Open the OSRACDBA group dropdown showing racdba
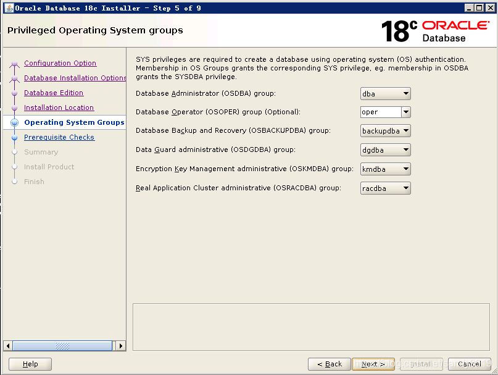The image size is (498, 375). (385, 188)
